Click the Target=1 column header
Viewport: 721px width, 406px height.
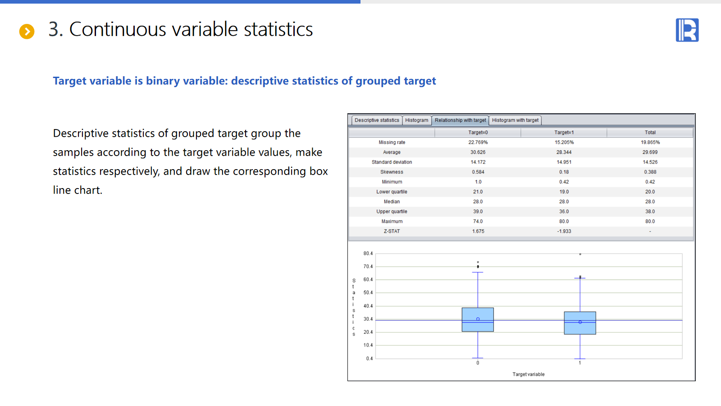[x=564, y=133]
